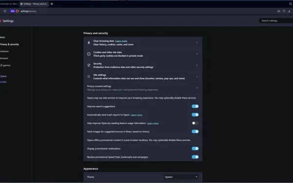Viewport: 293px width, 183px height.
Task: Click 'Manage your privacy' description text
Action: [123, 90]
